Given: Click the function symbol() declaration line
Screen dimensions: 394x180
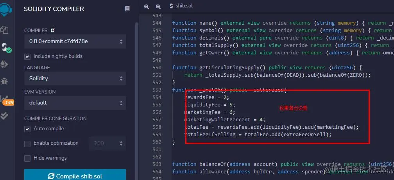Looking at the screenshot, I should click(283, 31).
